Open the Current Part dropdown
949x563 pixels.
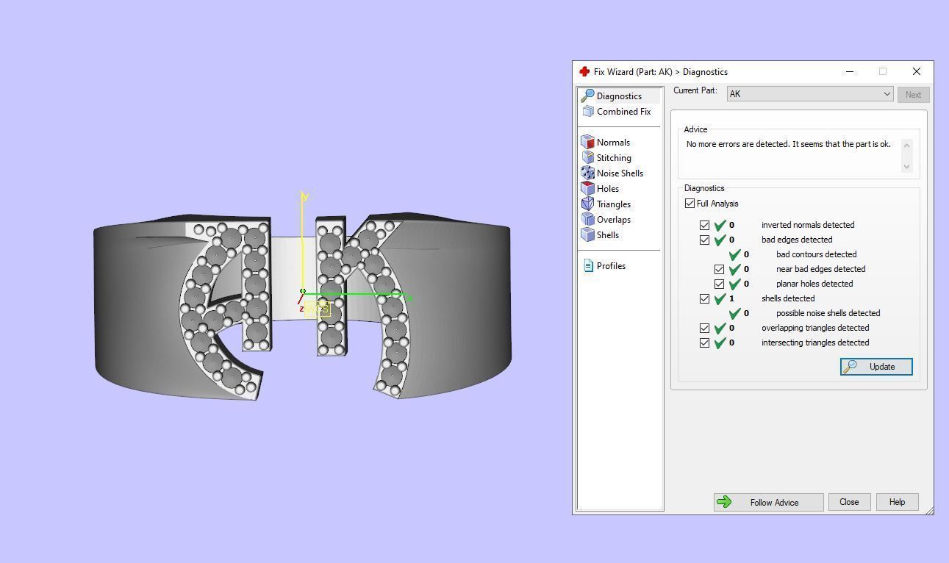pos(810,94)
